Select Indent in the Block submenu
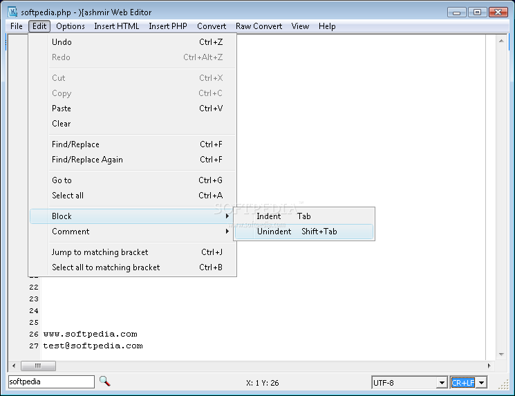Viewport: 515px width, 396px height. pyautogui.click(x=304, y=216)
